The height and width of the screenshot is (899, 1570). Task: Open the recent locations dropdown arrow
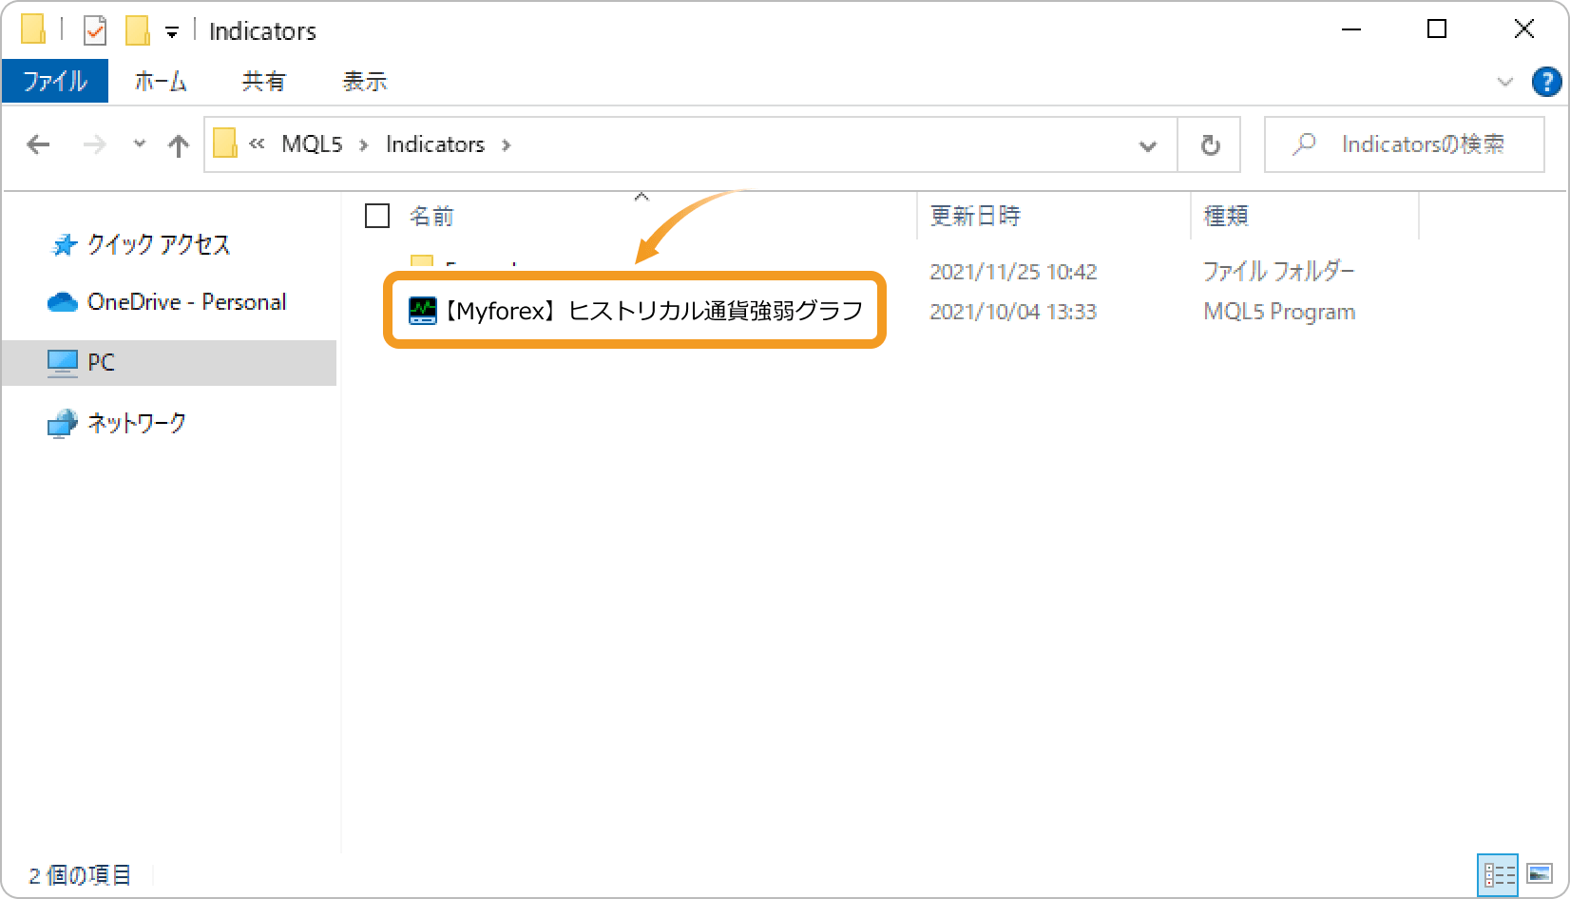tap(140, 144)
